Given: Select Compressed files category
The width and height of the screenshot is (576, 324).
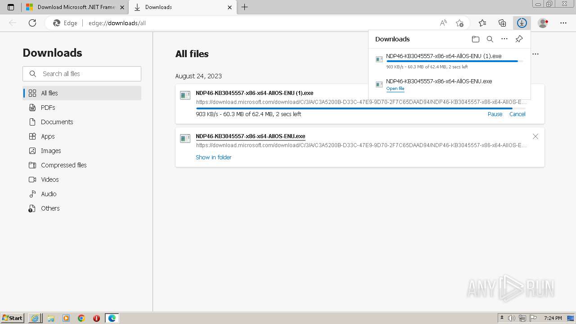Looking at the screenshot, I should (82, 165).
